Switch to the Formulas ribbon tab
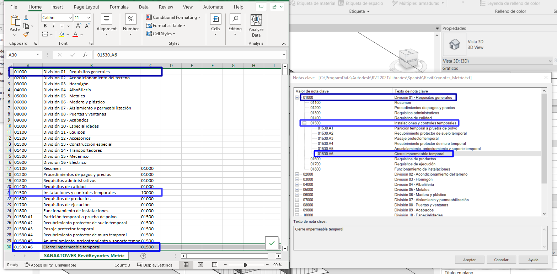 (x=119, y=7)
